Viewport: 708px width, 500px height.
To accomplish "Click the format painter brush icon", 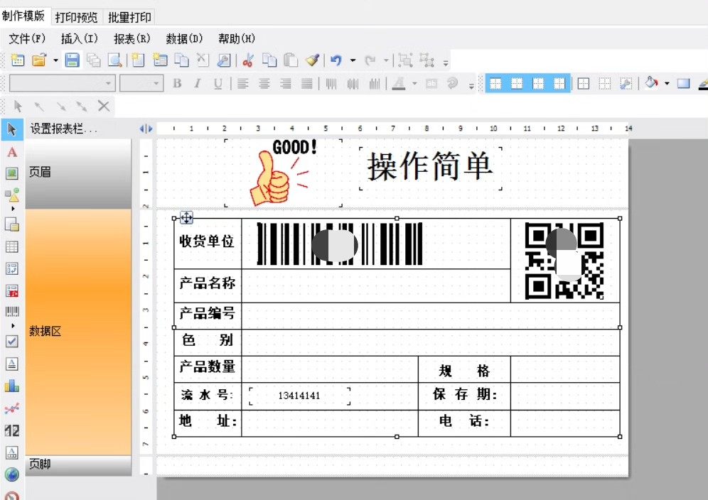I will tap(312, 60).
